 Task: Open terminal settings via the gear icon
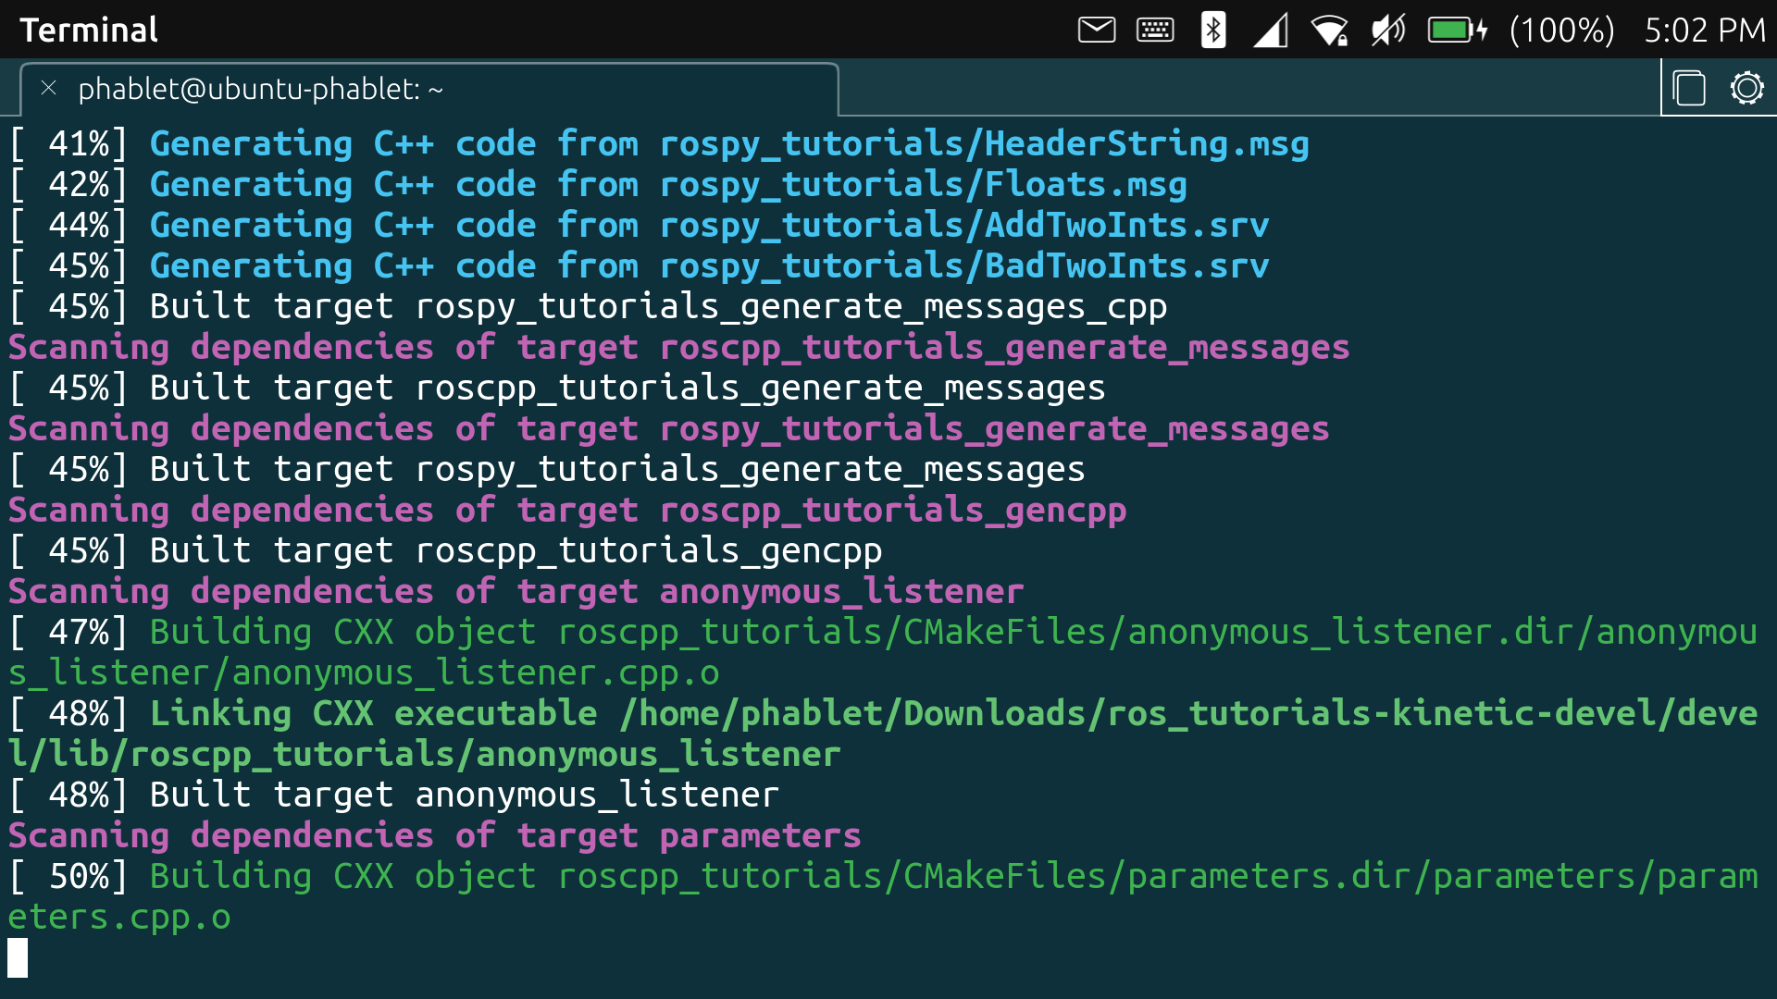point(1746,88)
